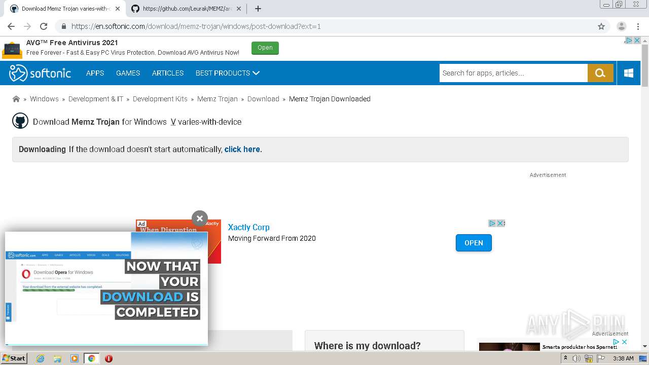Open the Download breadcrumb link
This screenshot has width=649, height=365.
[x=263, y=99]
